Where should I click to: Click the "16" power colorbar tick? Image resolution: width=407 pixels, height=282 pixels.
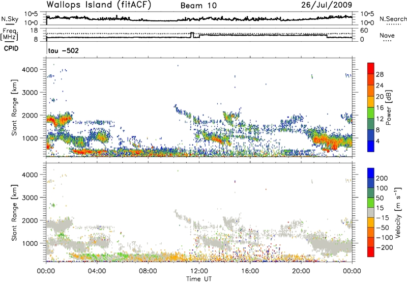pyautogui.click(x=380, y=108)
